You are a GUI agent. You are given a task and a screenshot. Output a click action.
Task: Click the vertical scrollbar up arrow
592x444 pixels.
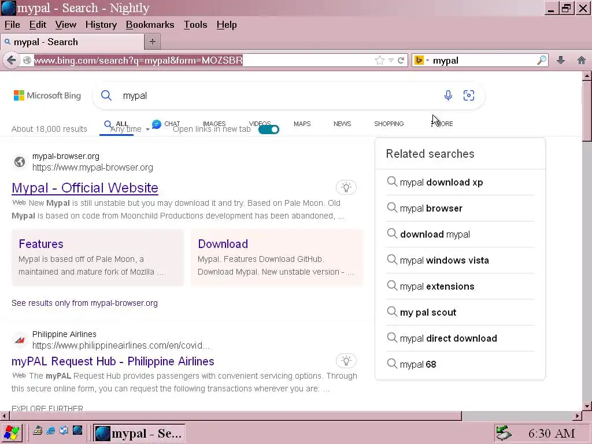click(x=587, y=76)
